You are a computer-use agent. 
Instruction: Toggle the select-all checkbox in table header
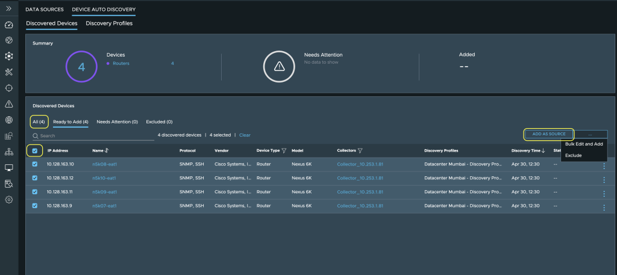[x=34, y=150]
